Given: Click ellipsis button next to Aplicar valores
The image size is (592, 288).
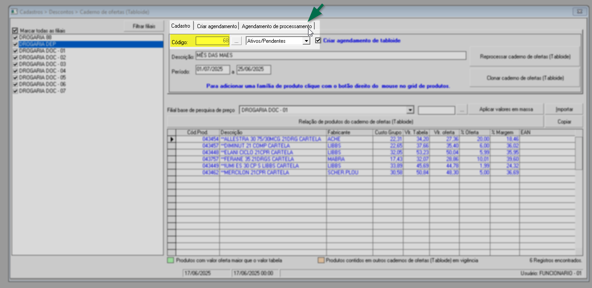Looking at the screenshot, I should [462, 110].
